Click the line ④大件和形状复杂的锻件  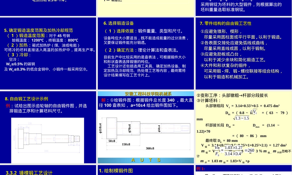(225, 65)
